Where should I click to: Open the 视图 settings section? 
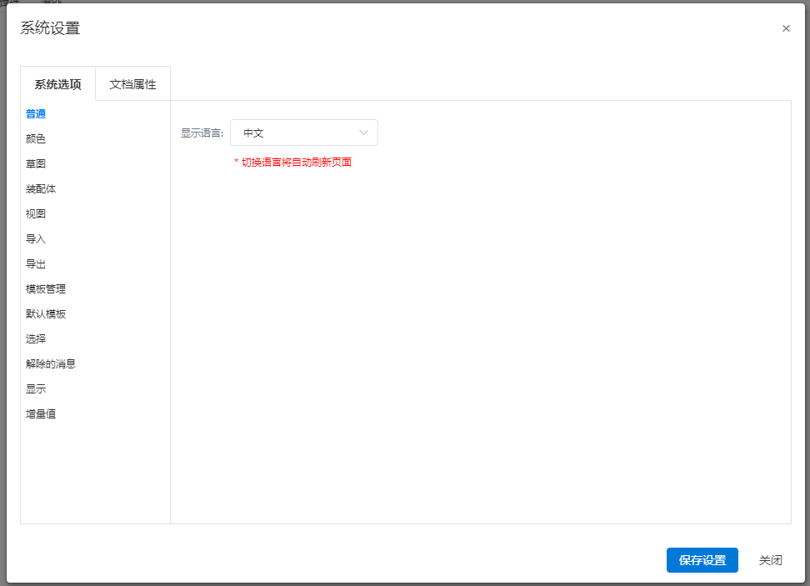(36, 214)
